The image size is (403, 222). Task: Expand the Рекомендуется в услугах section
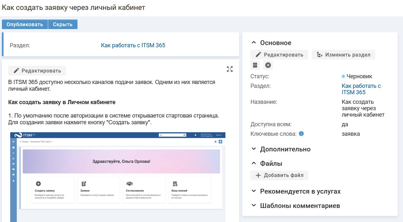[254, 191]
